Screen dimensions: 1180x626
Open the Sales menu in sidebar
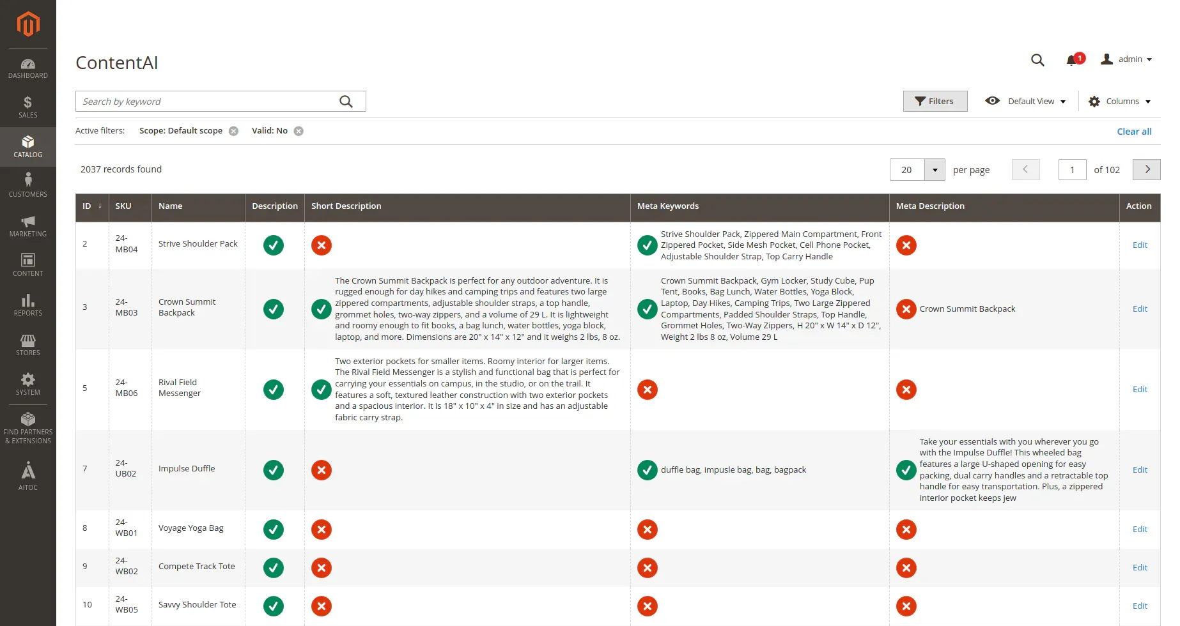click(28, 107)
